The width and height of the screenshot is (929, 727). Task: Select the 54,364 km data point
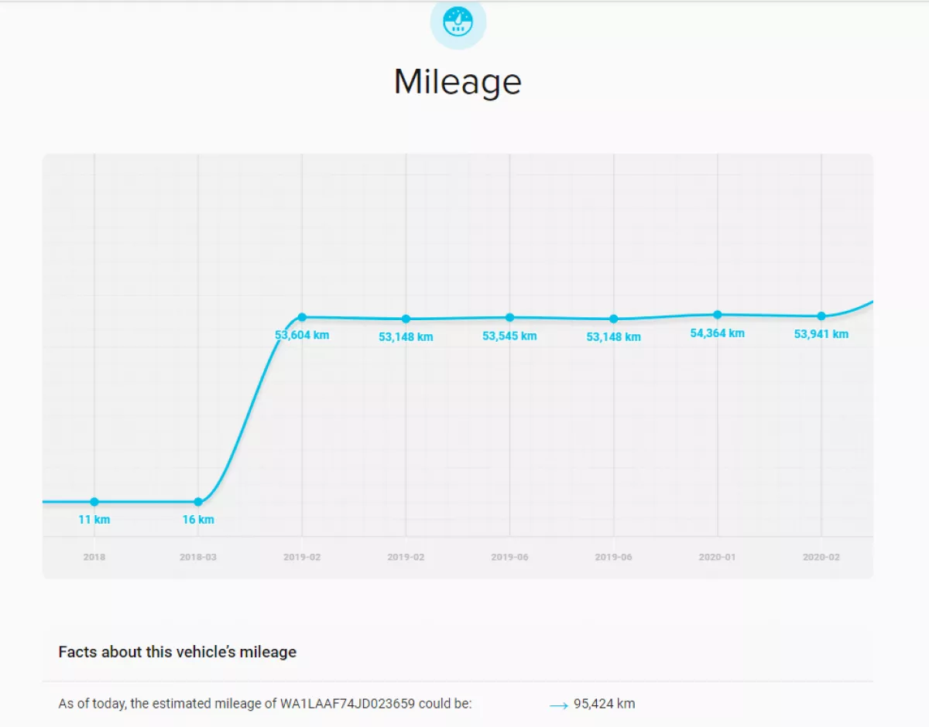[718, 314]
